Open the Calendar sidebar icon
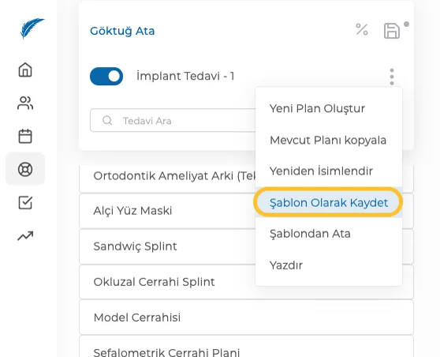The width and height of the screenshot is (440, 357). pyautogui.click(x=25, y=136)
